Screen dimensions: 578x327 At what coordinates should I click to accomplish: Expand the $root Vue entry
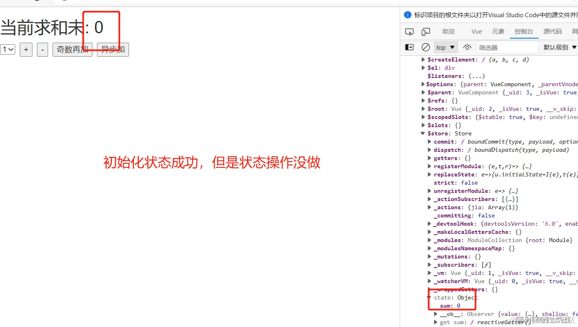(x=424, y=109)
